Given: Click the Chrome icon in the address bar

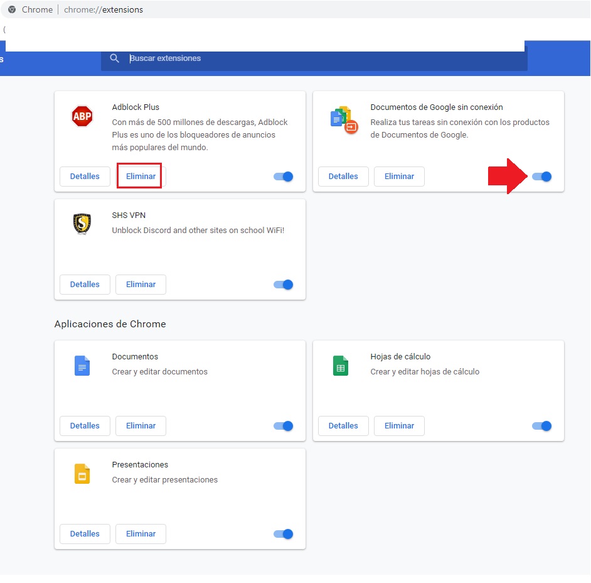Looking at the screenshot, I should (x=12, y=9).
